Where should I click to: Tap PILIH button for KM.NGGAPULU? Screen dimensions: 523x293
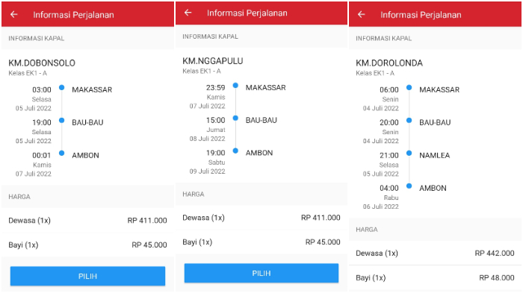point(261,273)
